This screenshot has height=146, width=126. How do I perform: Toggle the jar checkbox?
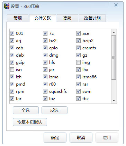click(45, 70)
